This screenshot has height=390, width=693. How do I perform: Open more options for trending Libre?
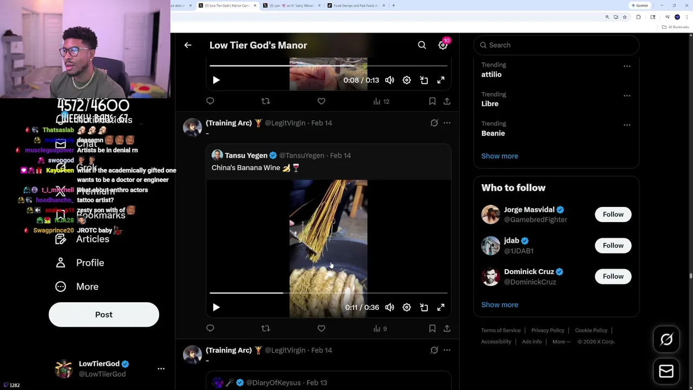coord(627,95)
